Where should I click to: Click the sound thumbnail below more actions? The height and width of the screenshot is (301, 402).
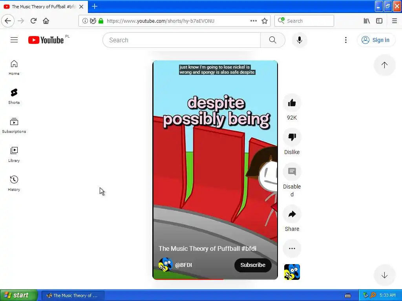[x=292, y=272]
